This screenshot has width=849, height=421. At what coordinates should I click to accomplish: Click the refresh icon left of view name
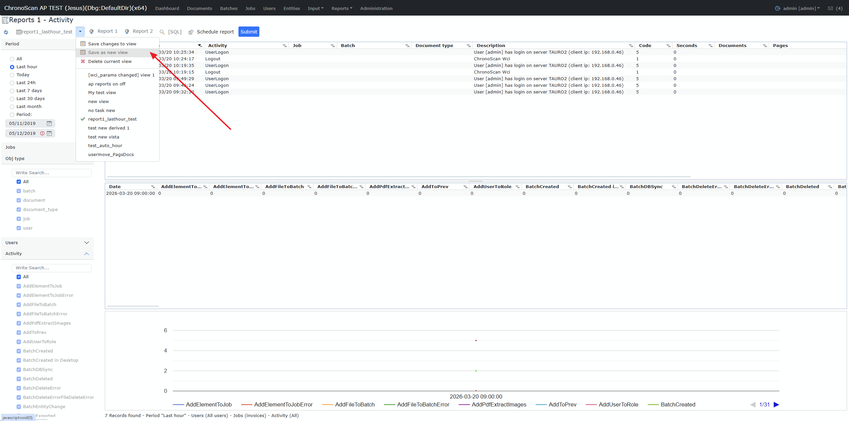click(x=6, y=32)
